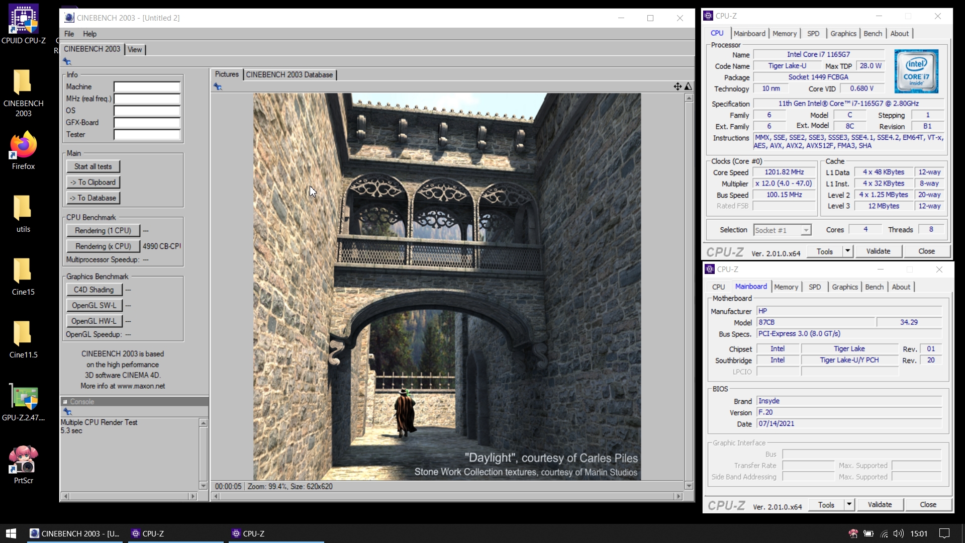
Task: Click the OS input field
Action: point(147,111)
